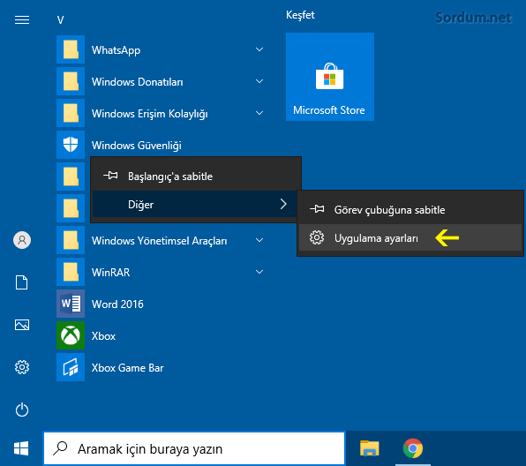
Task: Open the Windows Güvenliği list entry
Action: click(163, 145)
